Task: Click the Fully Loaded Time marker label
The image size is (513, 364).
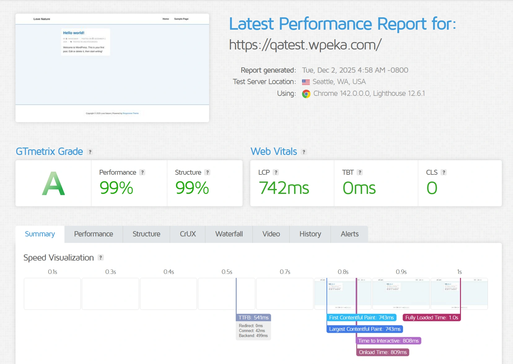Action: [432, 318]
